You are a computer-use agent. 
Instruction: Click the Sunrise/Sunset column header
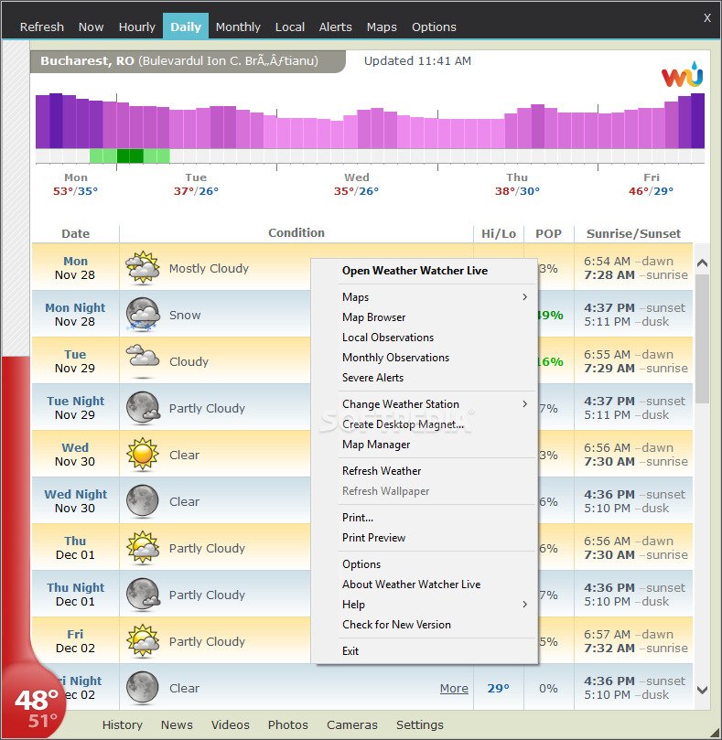click(633, 233)
